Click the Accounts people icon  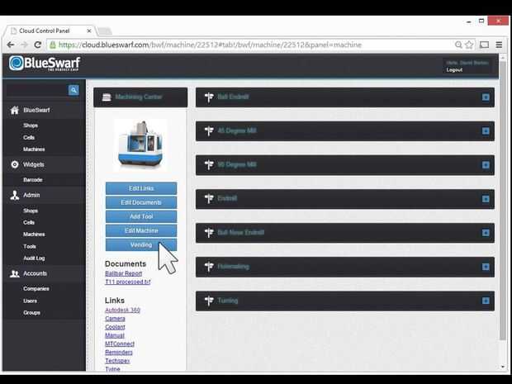(x=14, y=273)
